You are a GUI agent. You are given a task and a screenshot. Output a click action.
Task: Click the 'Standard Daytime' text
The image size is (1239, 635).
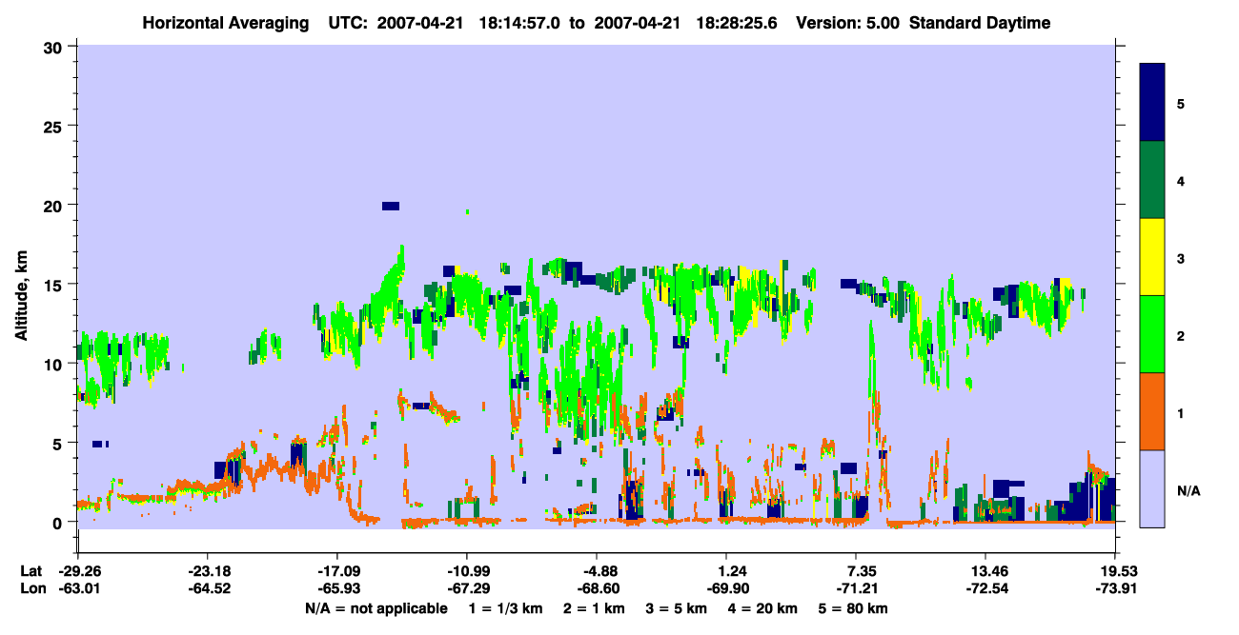click(x=980, y=23)
